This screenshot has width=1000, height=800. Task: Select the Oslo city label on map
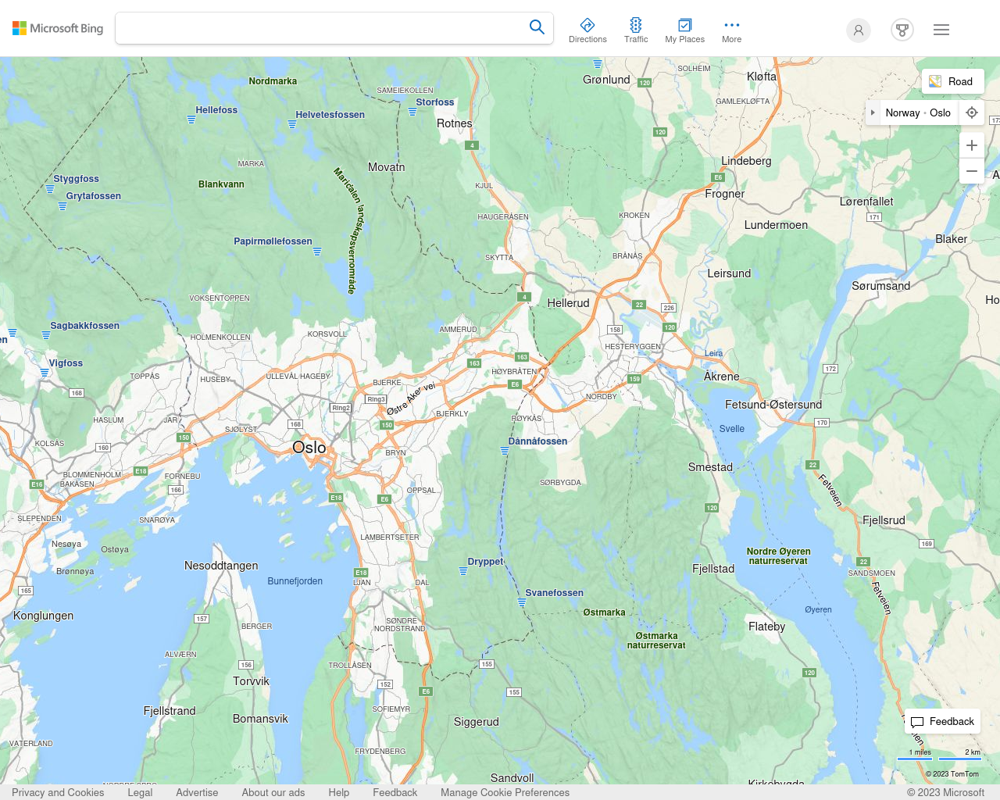click(309, 448)
